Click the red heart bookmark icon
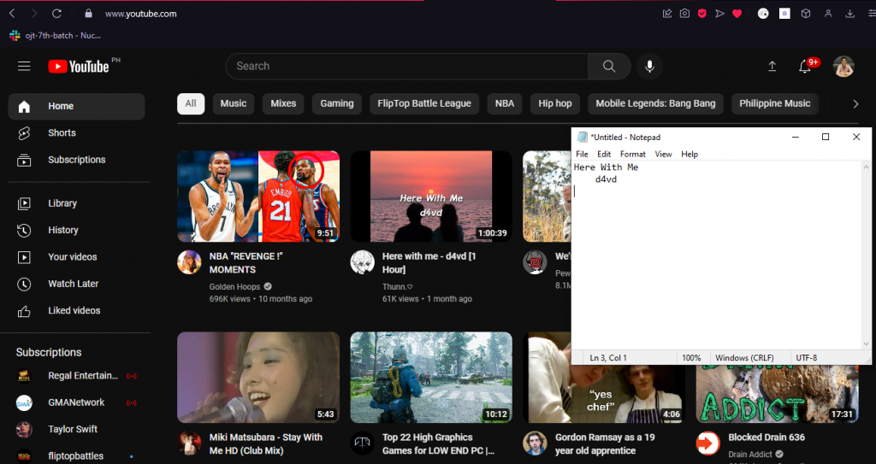Viewport: 876px width, 464px height. click(737, 14)
